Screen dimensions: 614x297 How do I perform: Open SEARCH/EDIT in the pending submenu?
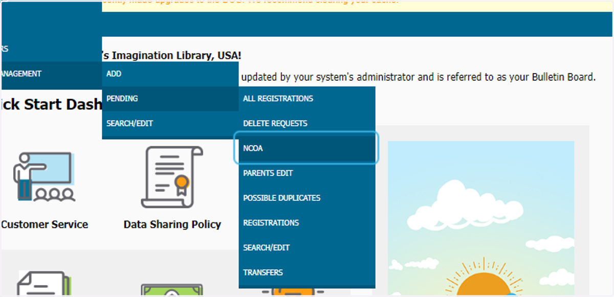(307, 247)
